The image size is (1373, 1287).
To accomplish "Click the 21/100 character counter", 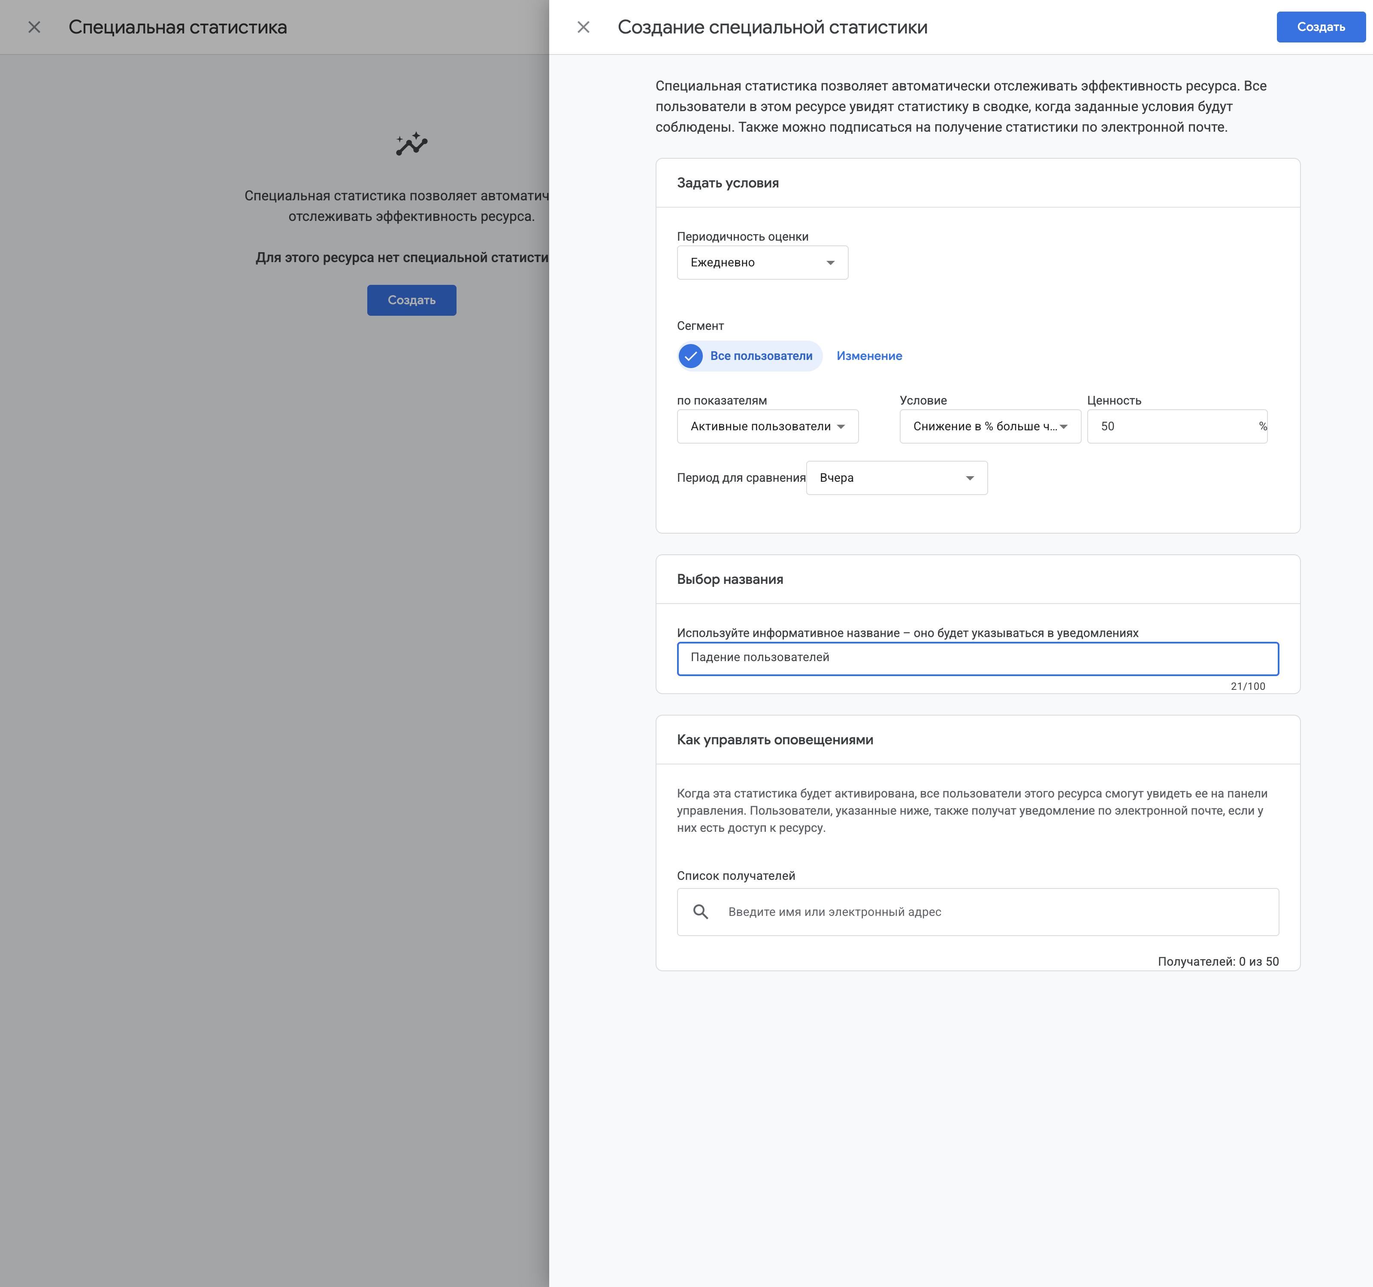I will coord(1247,686).
